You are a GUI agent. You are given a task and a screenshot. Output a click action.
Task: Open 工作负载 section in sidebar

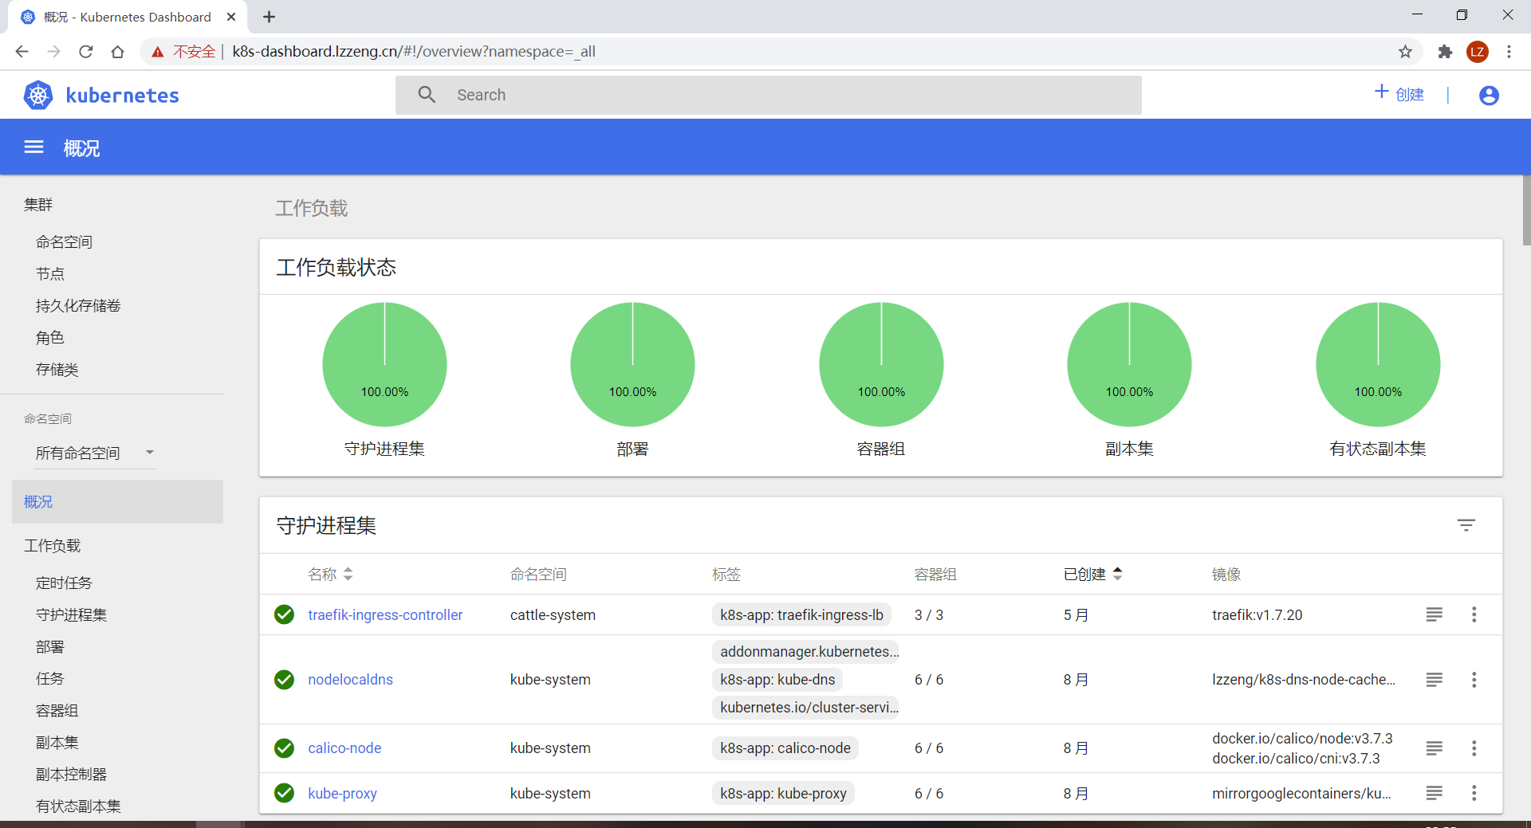pos(52,545)
